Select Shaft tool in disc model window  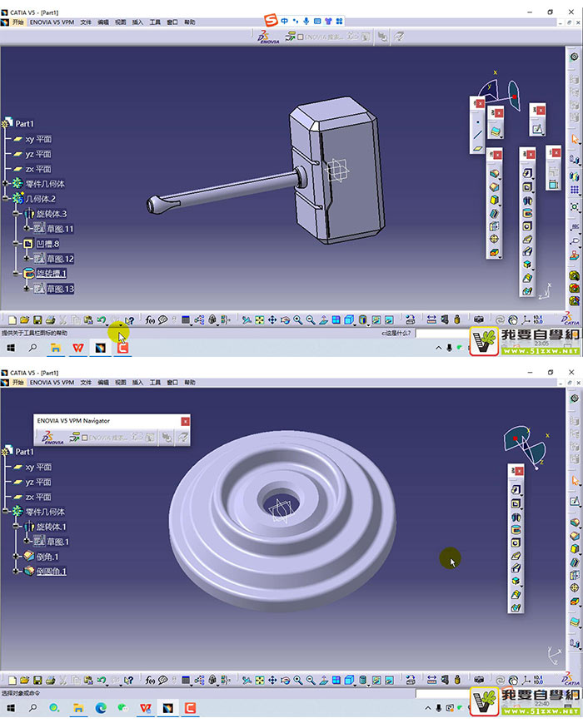(516, 517)
